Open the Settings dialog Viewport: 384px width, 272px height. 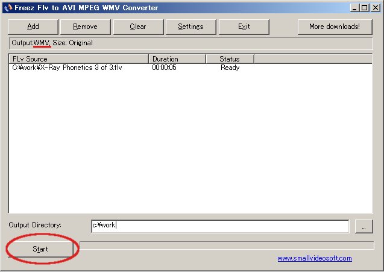pos(190,27)
